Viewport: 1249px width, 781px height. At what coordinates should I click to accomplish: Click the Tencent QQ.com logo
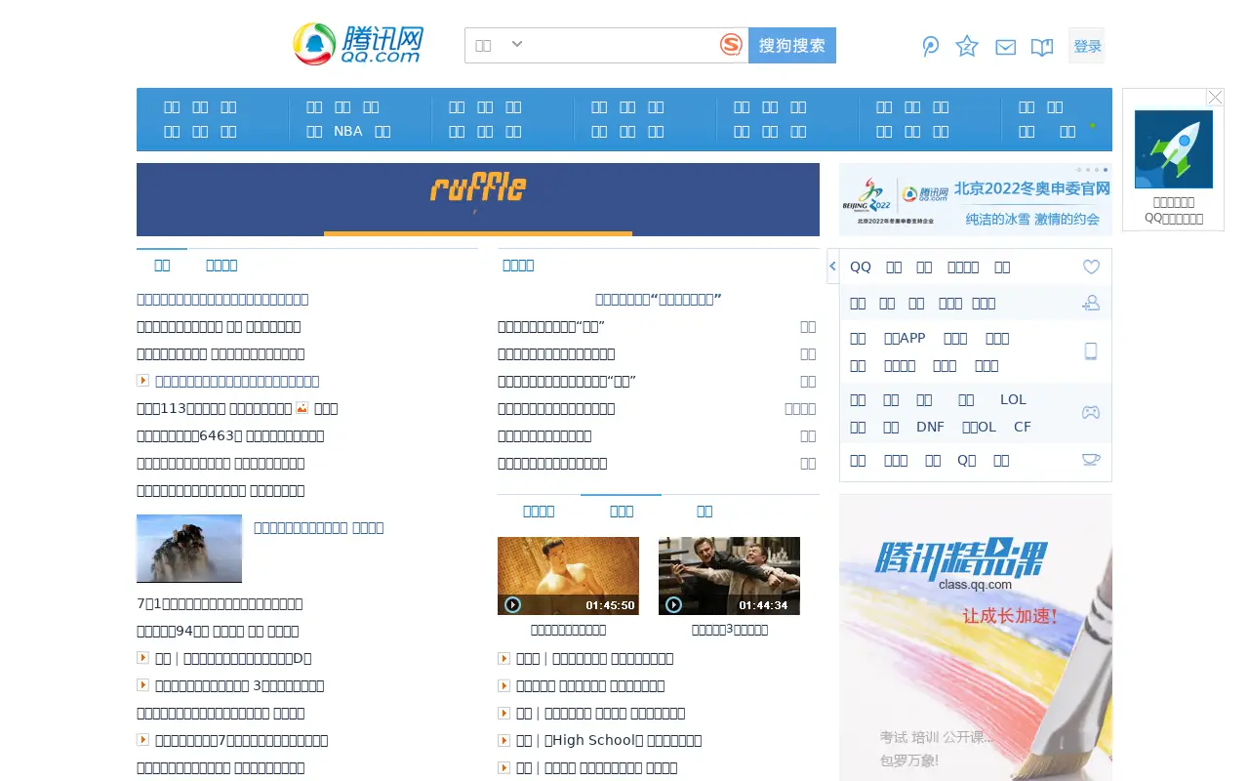coord(358,45)
